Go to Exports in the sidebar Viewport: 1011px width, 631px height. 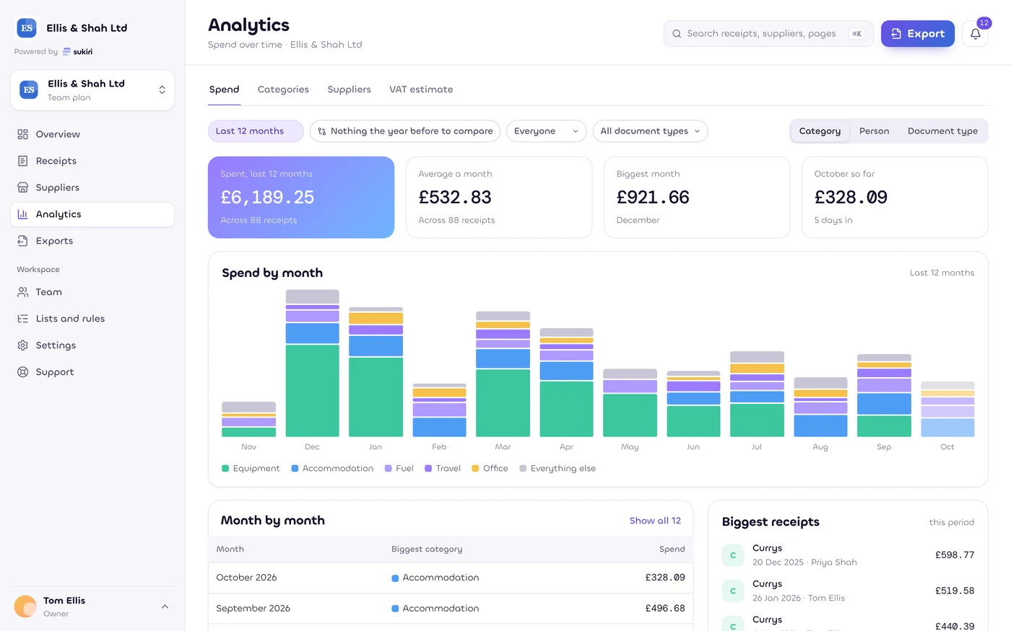(92, 241)
